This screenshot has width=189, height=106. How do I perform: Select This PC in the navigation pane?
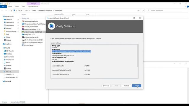(x=7, y=48)
